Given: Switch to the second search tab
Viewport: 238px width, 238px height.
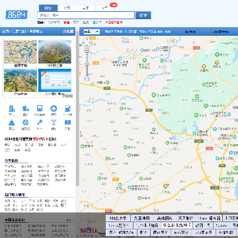Looking at the screenshot, I should 67,8.
